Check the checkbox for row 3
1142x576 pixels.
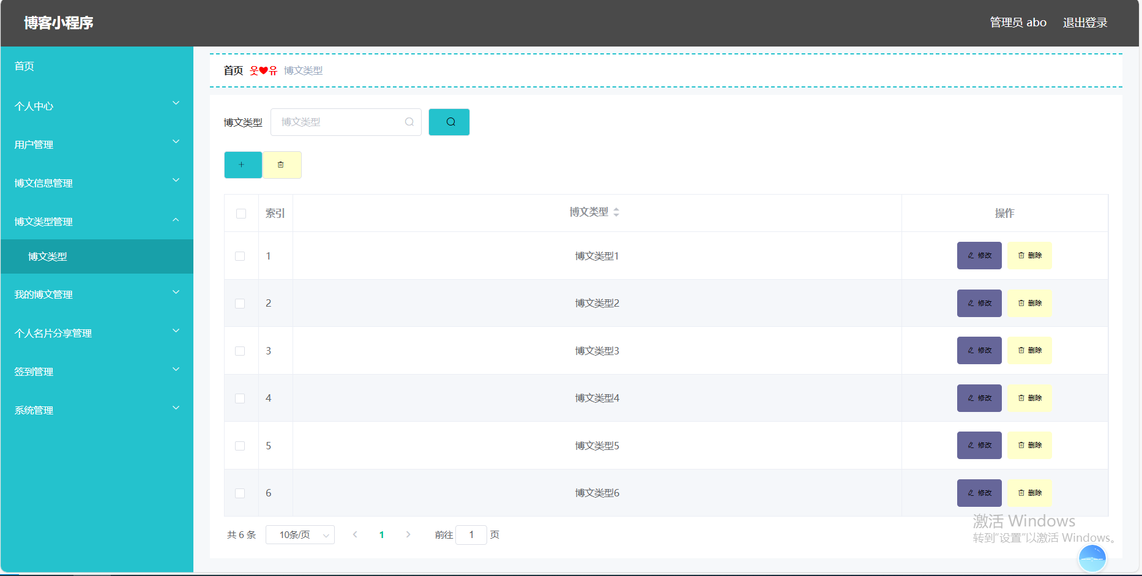pos(240,351)
